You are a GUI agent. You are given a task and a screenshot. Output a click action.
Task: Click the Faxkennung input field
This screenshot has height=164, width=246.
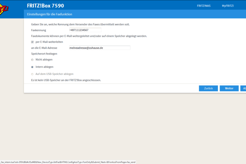click(x=85, y=30)
